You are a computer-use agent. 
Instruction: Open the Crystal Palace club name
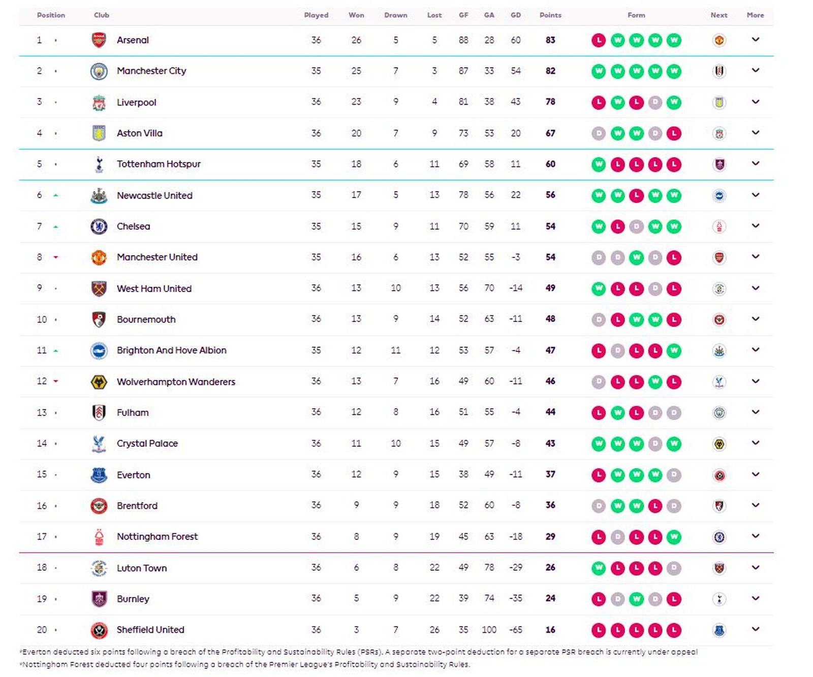(x=147, y=443)
